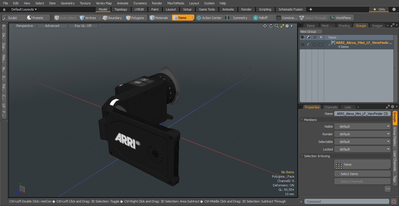The width and height of the screenshot is (399, 206).
Task: Toggle render camera for ARRI group row
Action: 308,45
